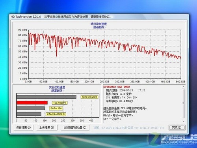Image resolution: width=197 pixels, height=148 pixels.
Task: Click the Upload Results (上传结果) button
Action: pyautogui.click(x=47, y=127)
